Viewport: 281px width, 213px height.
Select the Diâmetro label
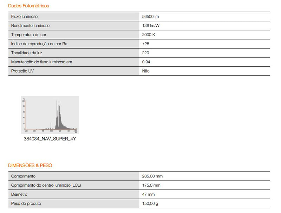(19, 194)
